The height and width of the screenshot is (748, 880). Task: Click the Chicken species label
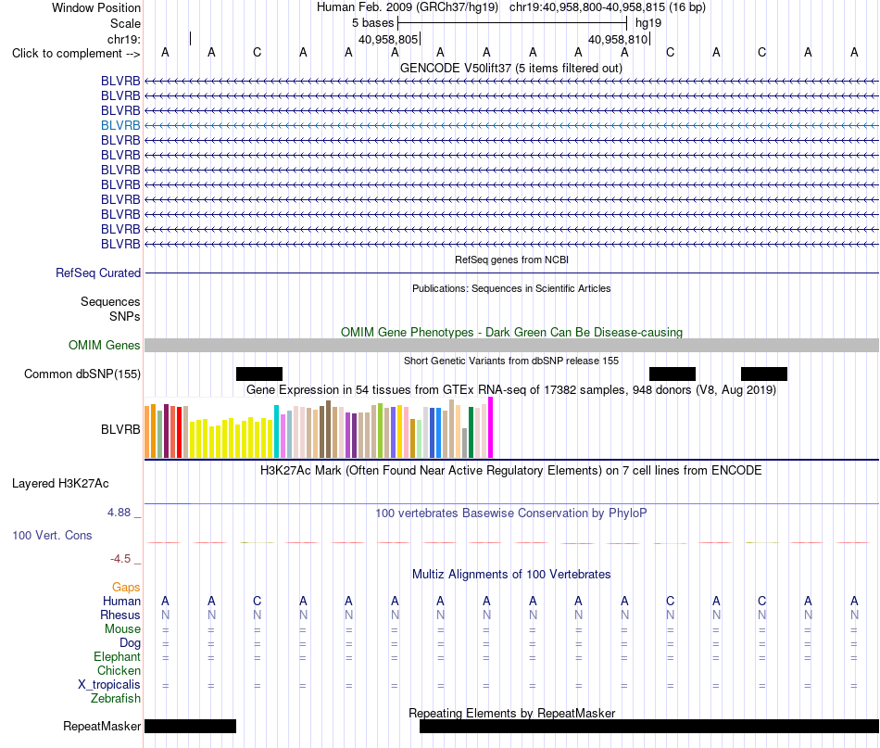[x=119, y=671]
